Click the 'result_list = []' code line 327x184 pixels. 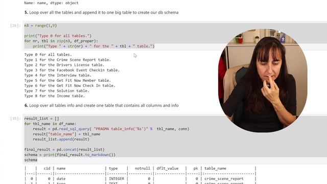[x=41, y=119]
